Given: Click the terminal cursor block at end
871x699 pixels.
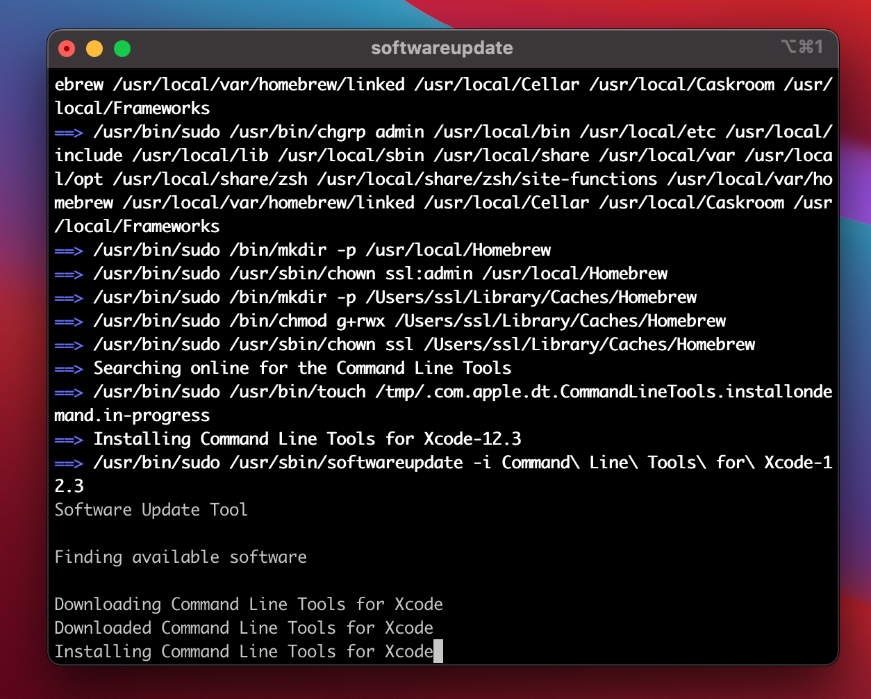Looking at the screenshot, I should click(438, 652).
